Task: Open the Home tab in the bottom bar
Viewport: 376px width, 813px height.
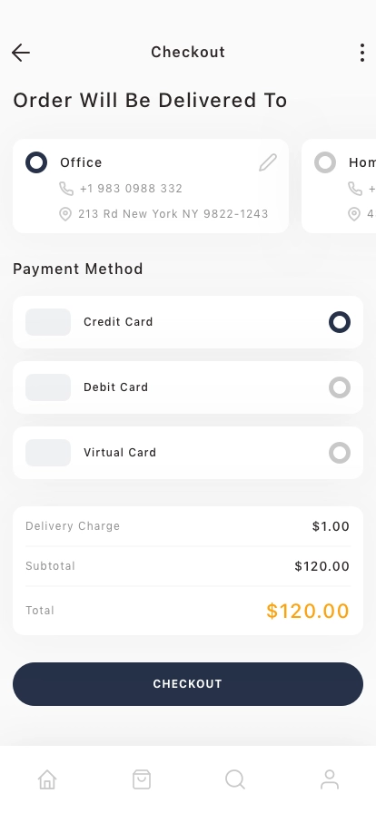Action: click(47, 779)
